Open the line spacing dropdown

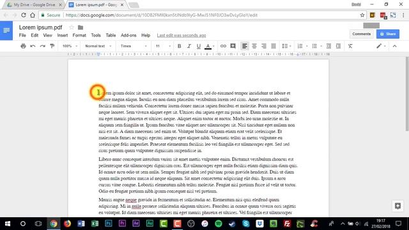tap(286, 46)
